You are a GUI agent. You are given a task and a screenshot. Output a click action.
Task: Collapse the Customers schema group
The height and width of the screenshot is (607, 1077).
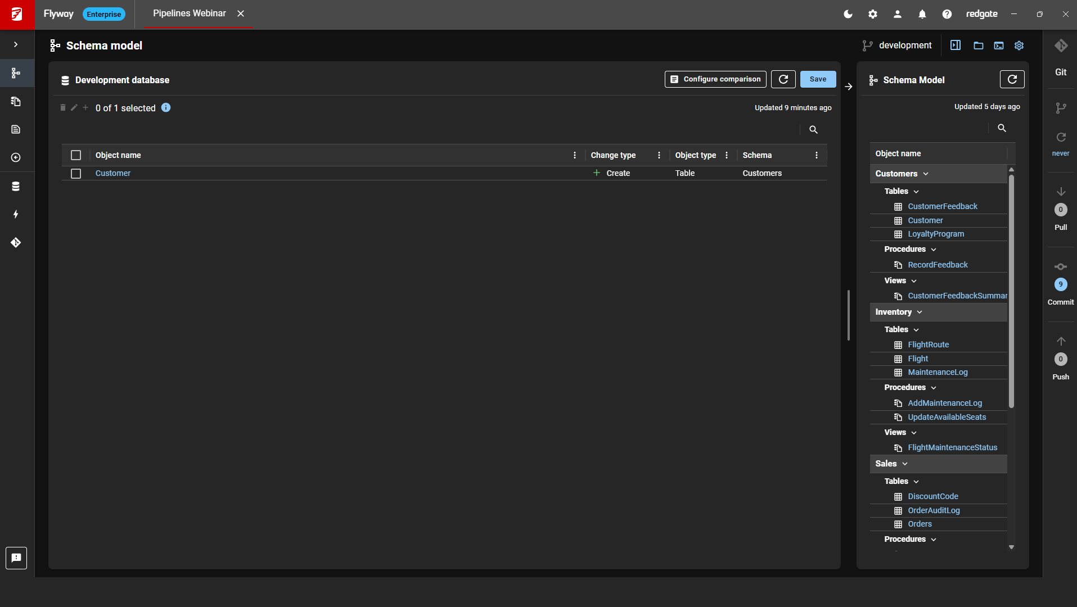926,174
